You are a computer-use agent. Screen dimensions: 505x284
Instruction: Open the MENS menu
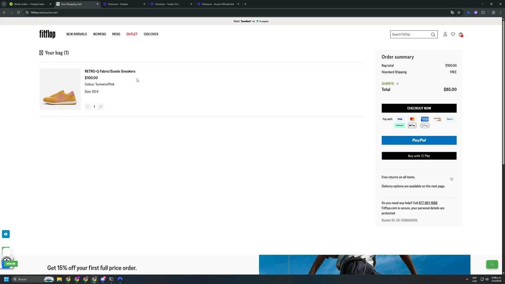[116, 34]
